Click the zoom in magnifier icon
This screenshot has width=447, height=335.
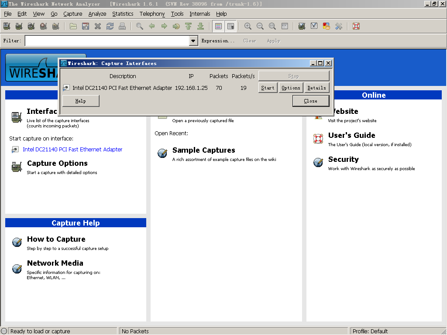point(248,26)
